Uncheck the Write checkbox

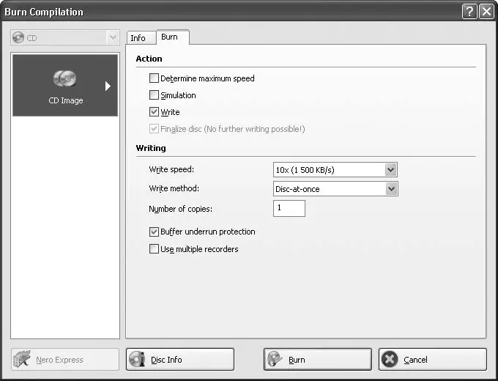(x=154, y=112)
